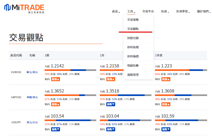Viewport: 212px width, 137px height.
Task: Click the EURUSD 1週 sentiment bar
Action: [70, 70]
